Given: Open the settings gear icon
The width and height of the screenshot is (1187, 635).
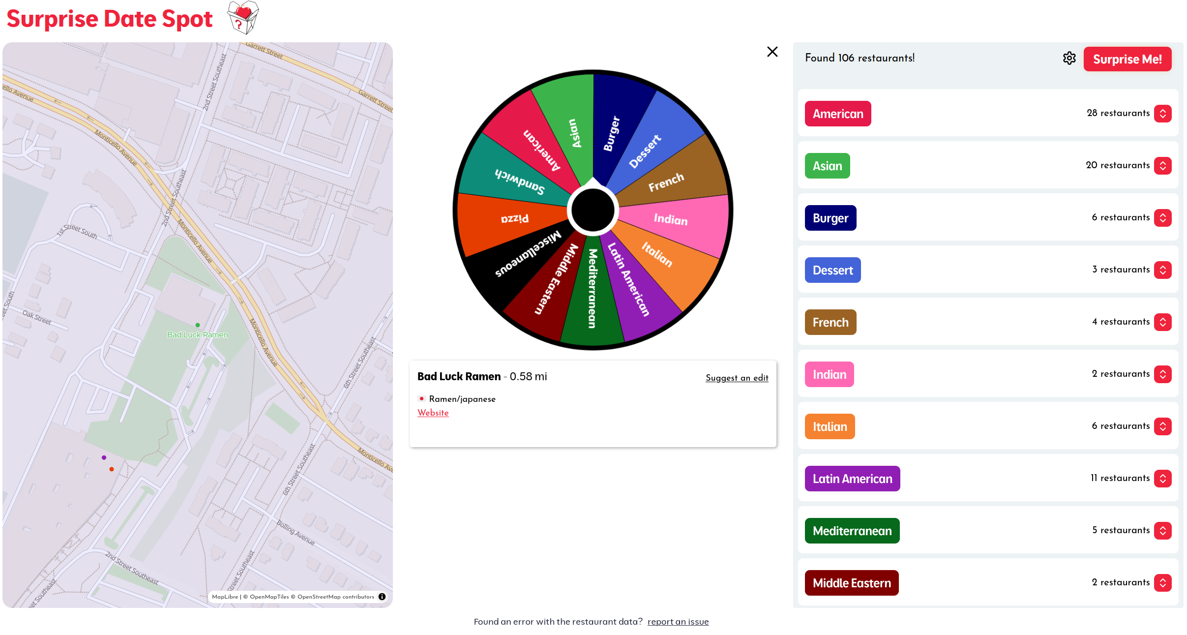Looking at the screenshot, I should coord(1069,59).
